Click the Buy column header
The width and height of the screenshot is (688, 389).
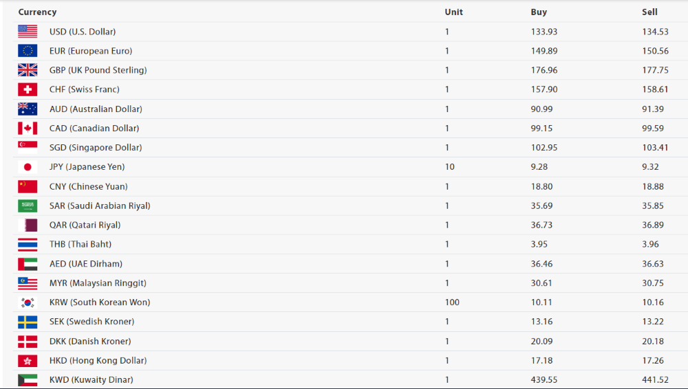[x=539, y=12]
